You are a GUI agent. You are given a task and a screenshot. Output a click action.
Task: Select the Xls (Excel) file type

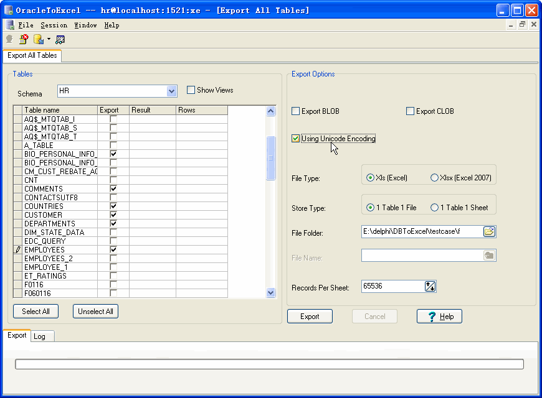pyautogui.click(x=370, y=178)
